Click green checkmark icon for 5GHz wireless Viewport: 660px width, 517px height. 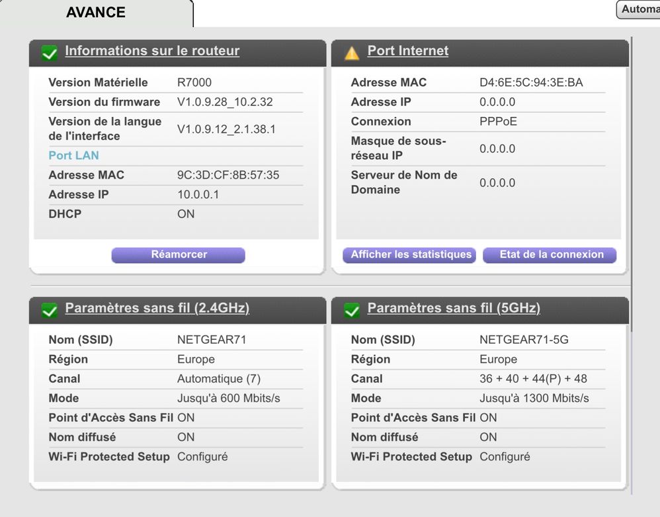click(351, 311)
